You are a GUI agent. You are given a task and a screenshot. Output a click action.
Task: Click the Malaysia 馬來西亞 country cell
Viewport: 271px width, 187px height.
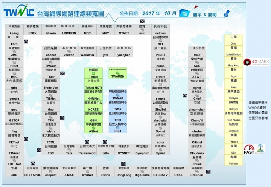pos(233,94)
